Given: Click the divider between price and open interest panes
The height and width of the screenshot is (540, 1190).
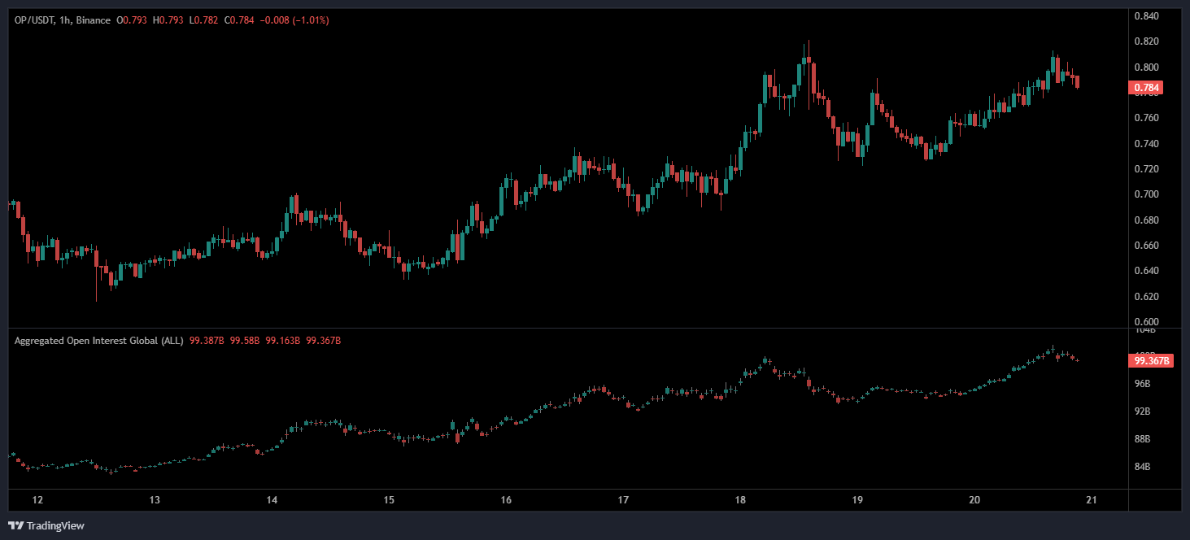Looking at the screenshot, I should click(569, 329).
